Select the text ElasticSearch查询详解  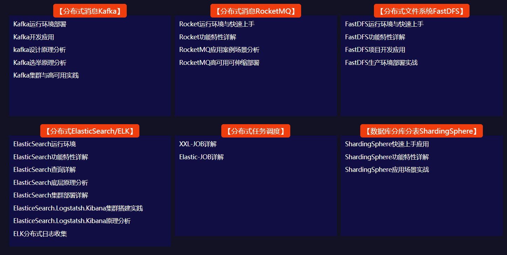click(44, 170)
